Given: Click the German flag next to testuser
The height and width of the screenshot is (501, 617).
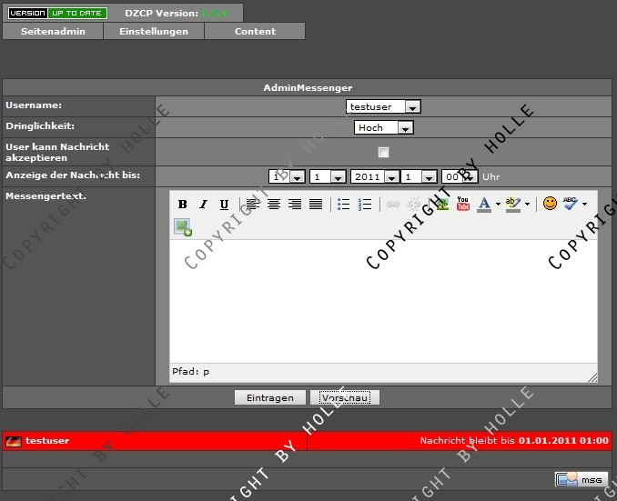Looking at the screenshot, I should (x=14, y=441).
